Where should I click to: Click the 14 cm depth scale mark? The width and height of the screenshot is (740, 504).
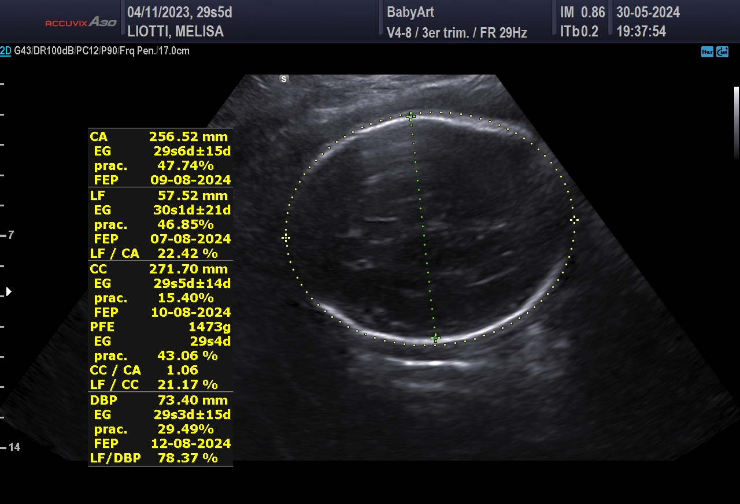click(x=14, y=447)
